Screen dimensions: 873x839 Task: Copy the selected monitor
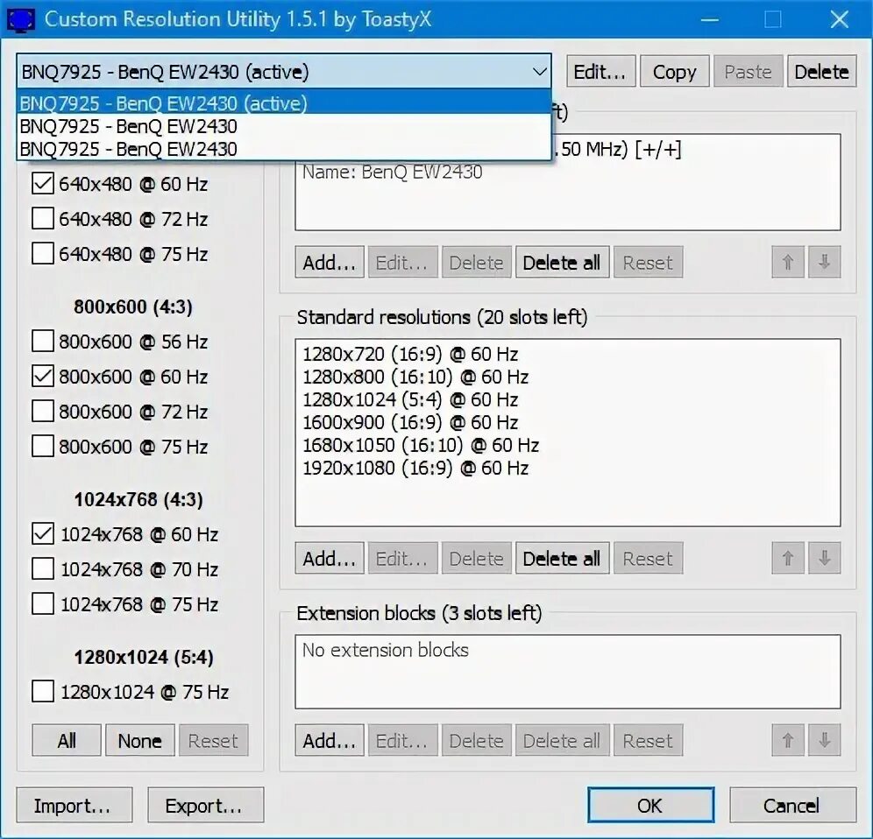tap(674, 71)
